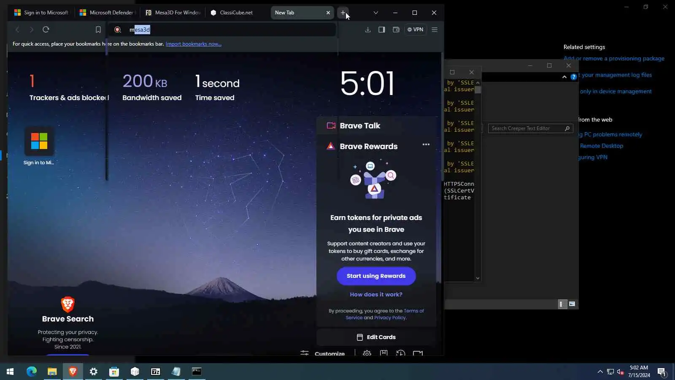Open Remote Desktop link in Settings
The image size is (675, 380).
[x=601, y=146]
